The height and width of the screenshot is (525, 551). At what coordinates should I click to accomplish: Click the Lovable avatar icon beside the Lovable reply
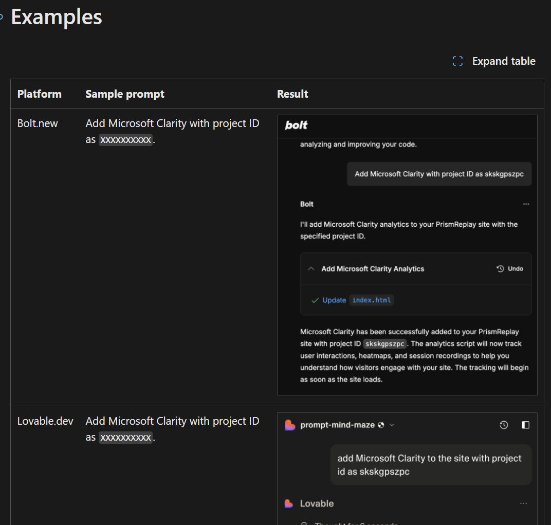point(288,503)
